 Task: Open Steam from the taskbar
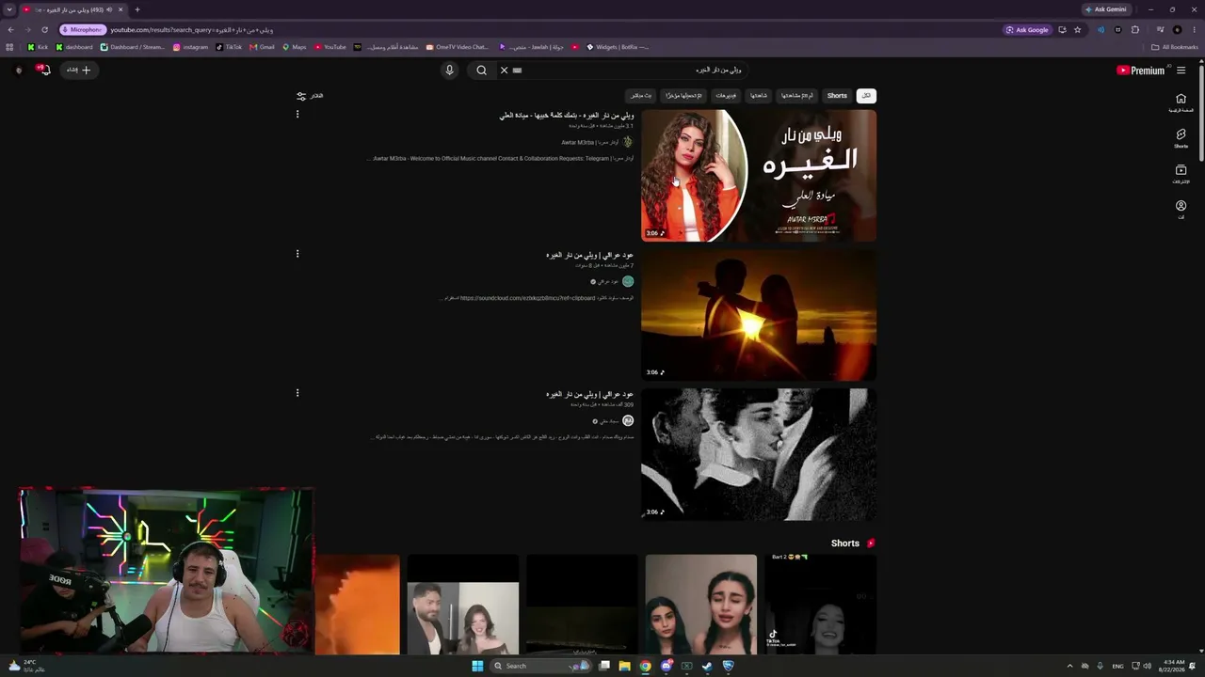tap(707, 666)
